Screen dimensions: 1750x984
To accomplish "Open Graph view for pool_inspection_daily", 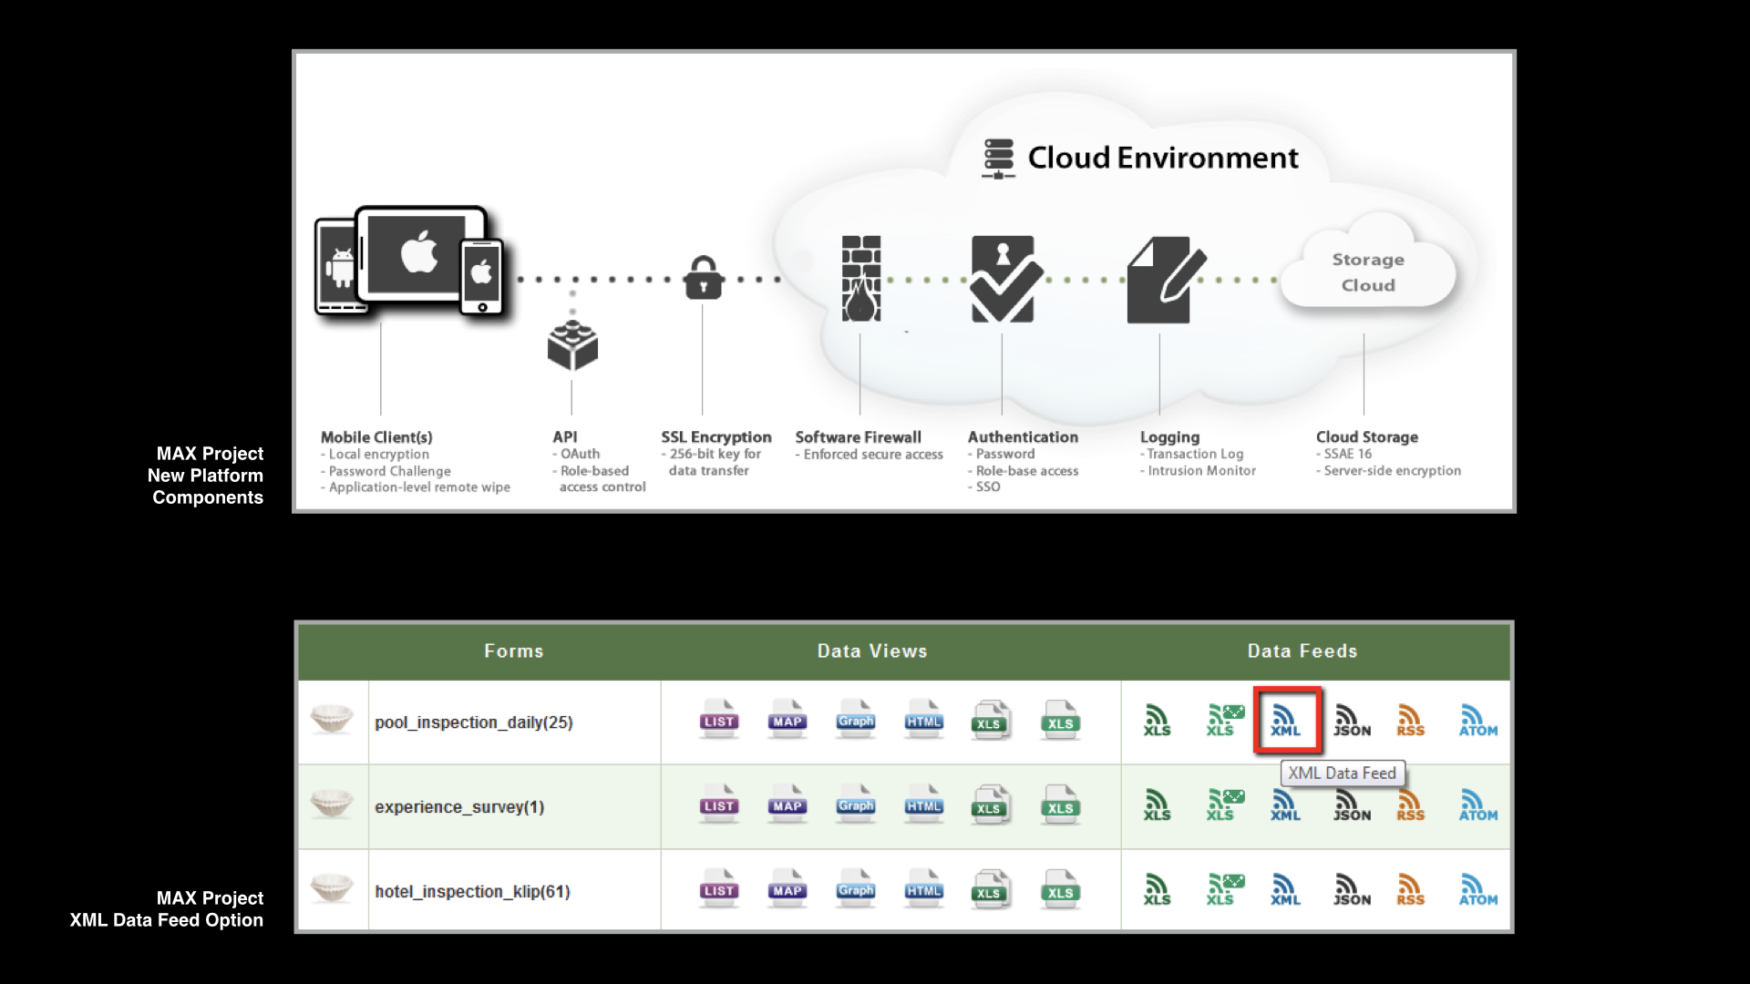I will [856, 720].
